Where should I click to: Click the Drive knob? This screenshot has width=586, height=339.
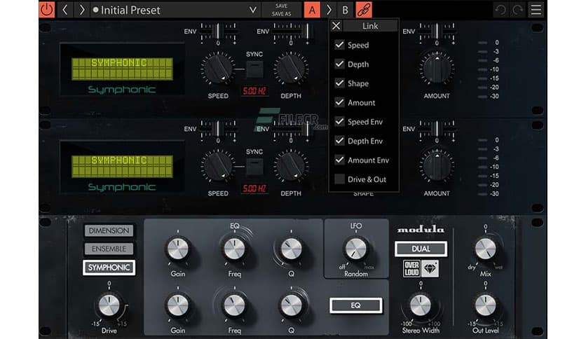tap(109, 305)
